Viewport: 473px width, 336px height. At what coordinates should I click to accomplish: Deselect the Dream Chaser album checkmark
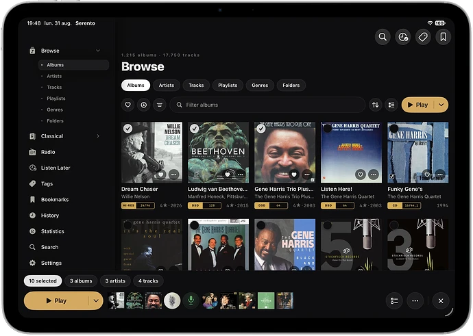[x=128, y=129]
